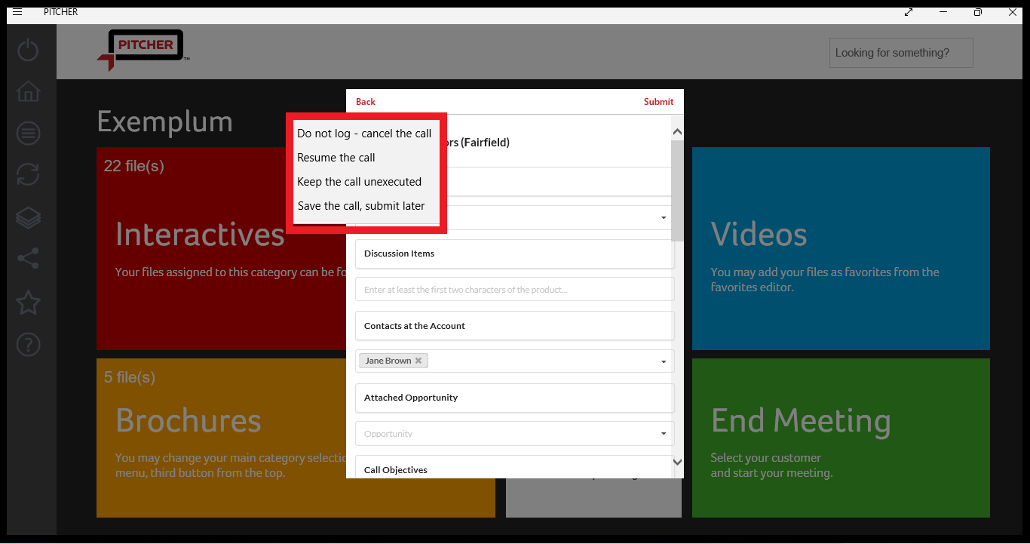Focus the 'Looking for something?' search field
1030x544 pixels.
click(x=900, y=53)
